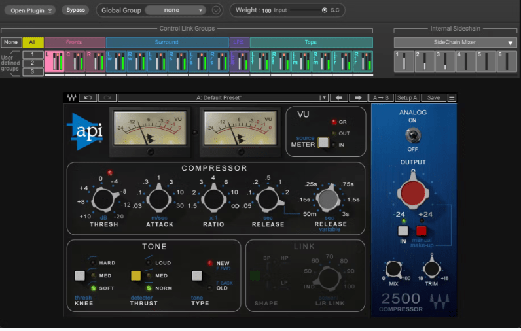Select the Ltf tops channel strip

click(x=260, y=61)
